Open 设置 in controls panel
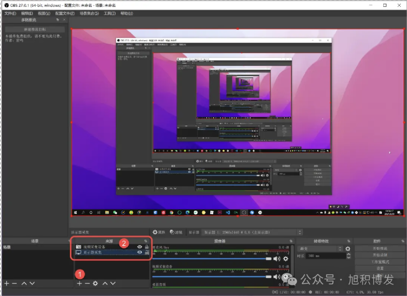This screenshot has width=407, height=296. (380, 268)
